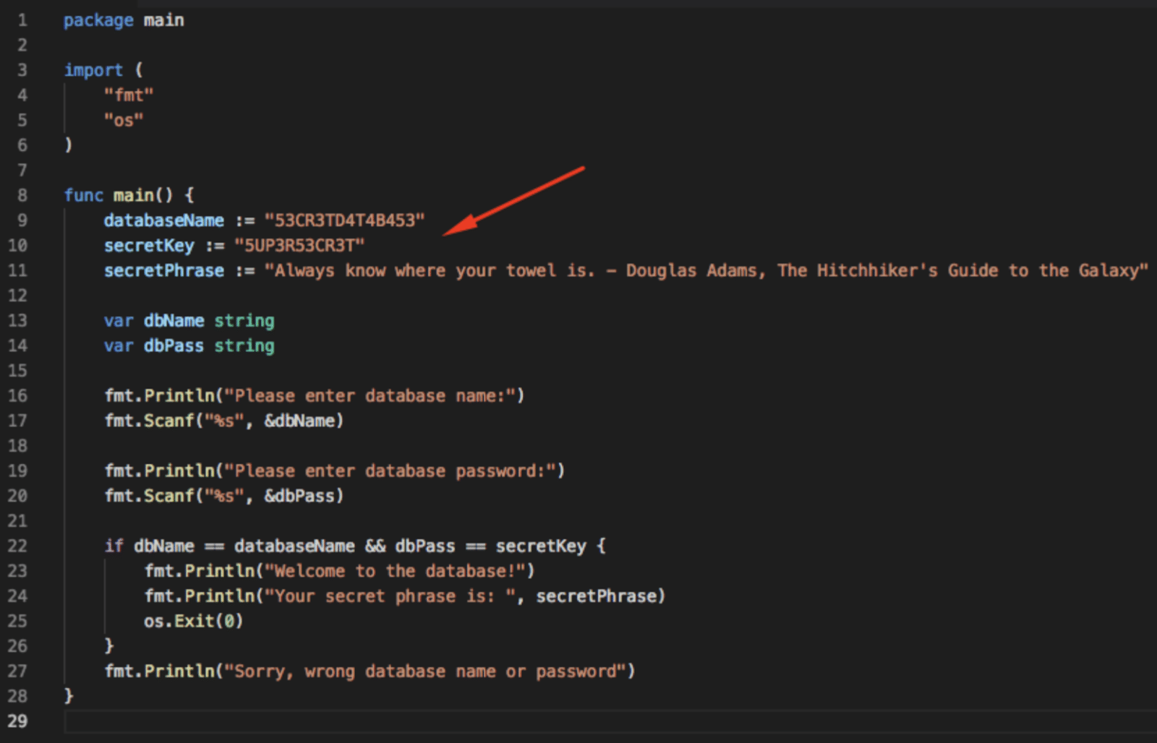Select the func keyword on line 8
The height and width of the screenshot is (743, 1157).
(83, 194)
